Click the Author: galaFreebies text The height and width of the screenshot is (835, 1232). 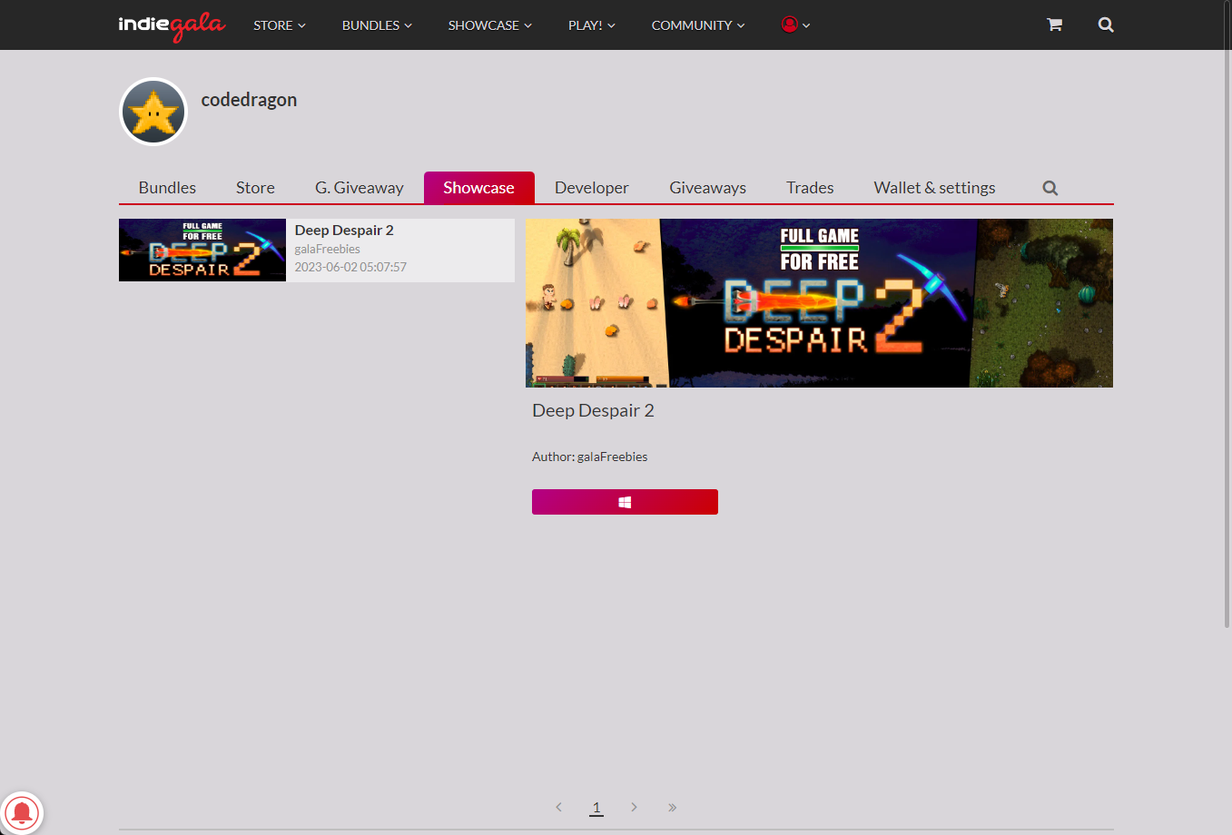[590, 457]
